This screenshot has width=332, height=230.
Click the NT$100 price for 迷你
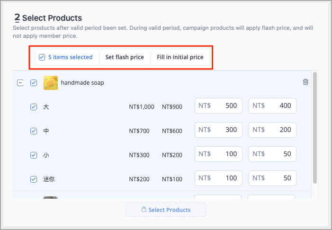(172, 179)
